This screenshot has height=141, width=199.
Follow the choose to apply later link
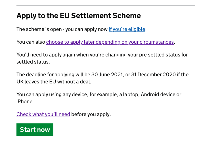click(x=110, y=42)
